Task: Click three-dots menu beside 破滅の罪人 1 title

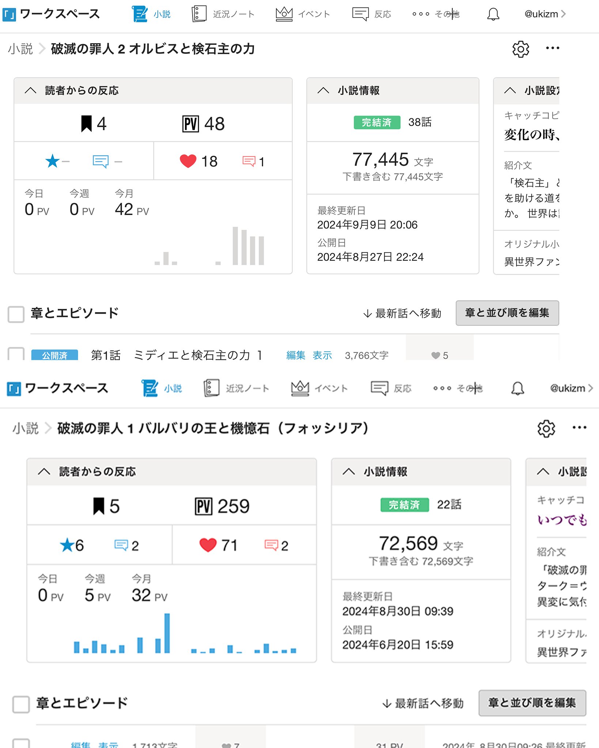Action: [579, 428]
